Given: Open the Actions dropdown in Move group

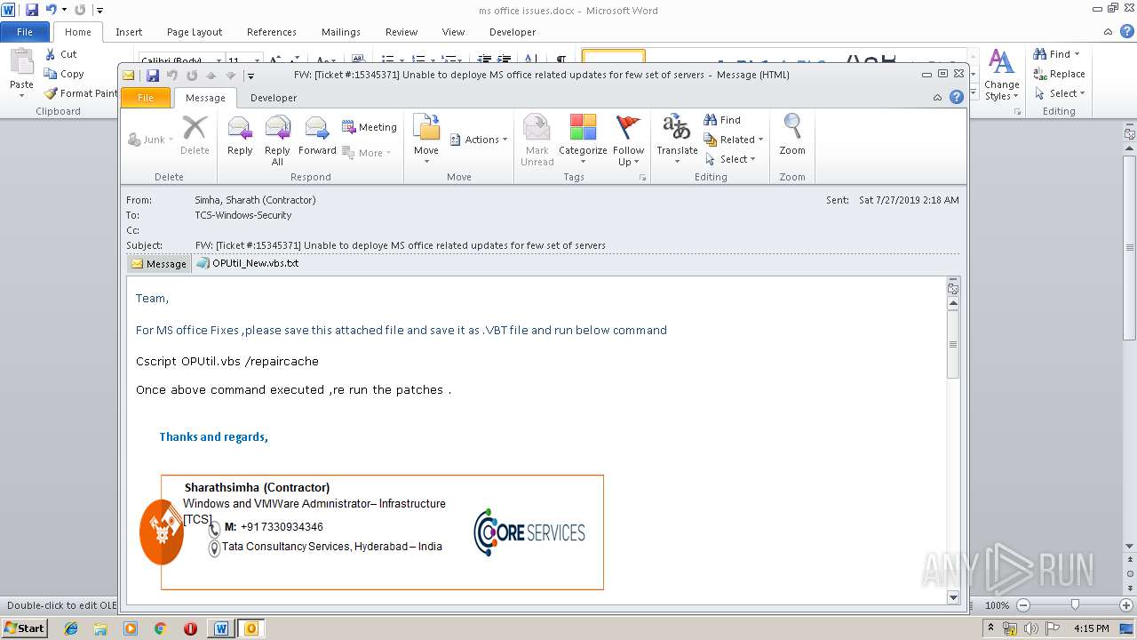Looking at the screenshot, I should 479,140.
